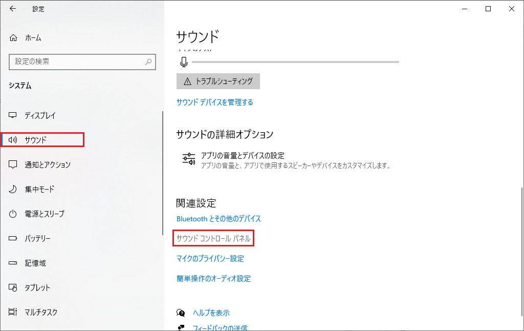Open 記憶域 storage settings

[x=35, y=263]
